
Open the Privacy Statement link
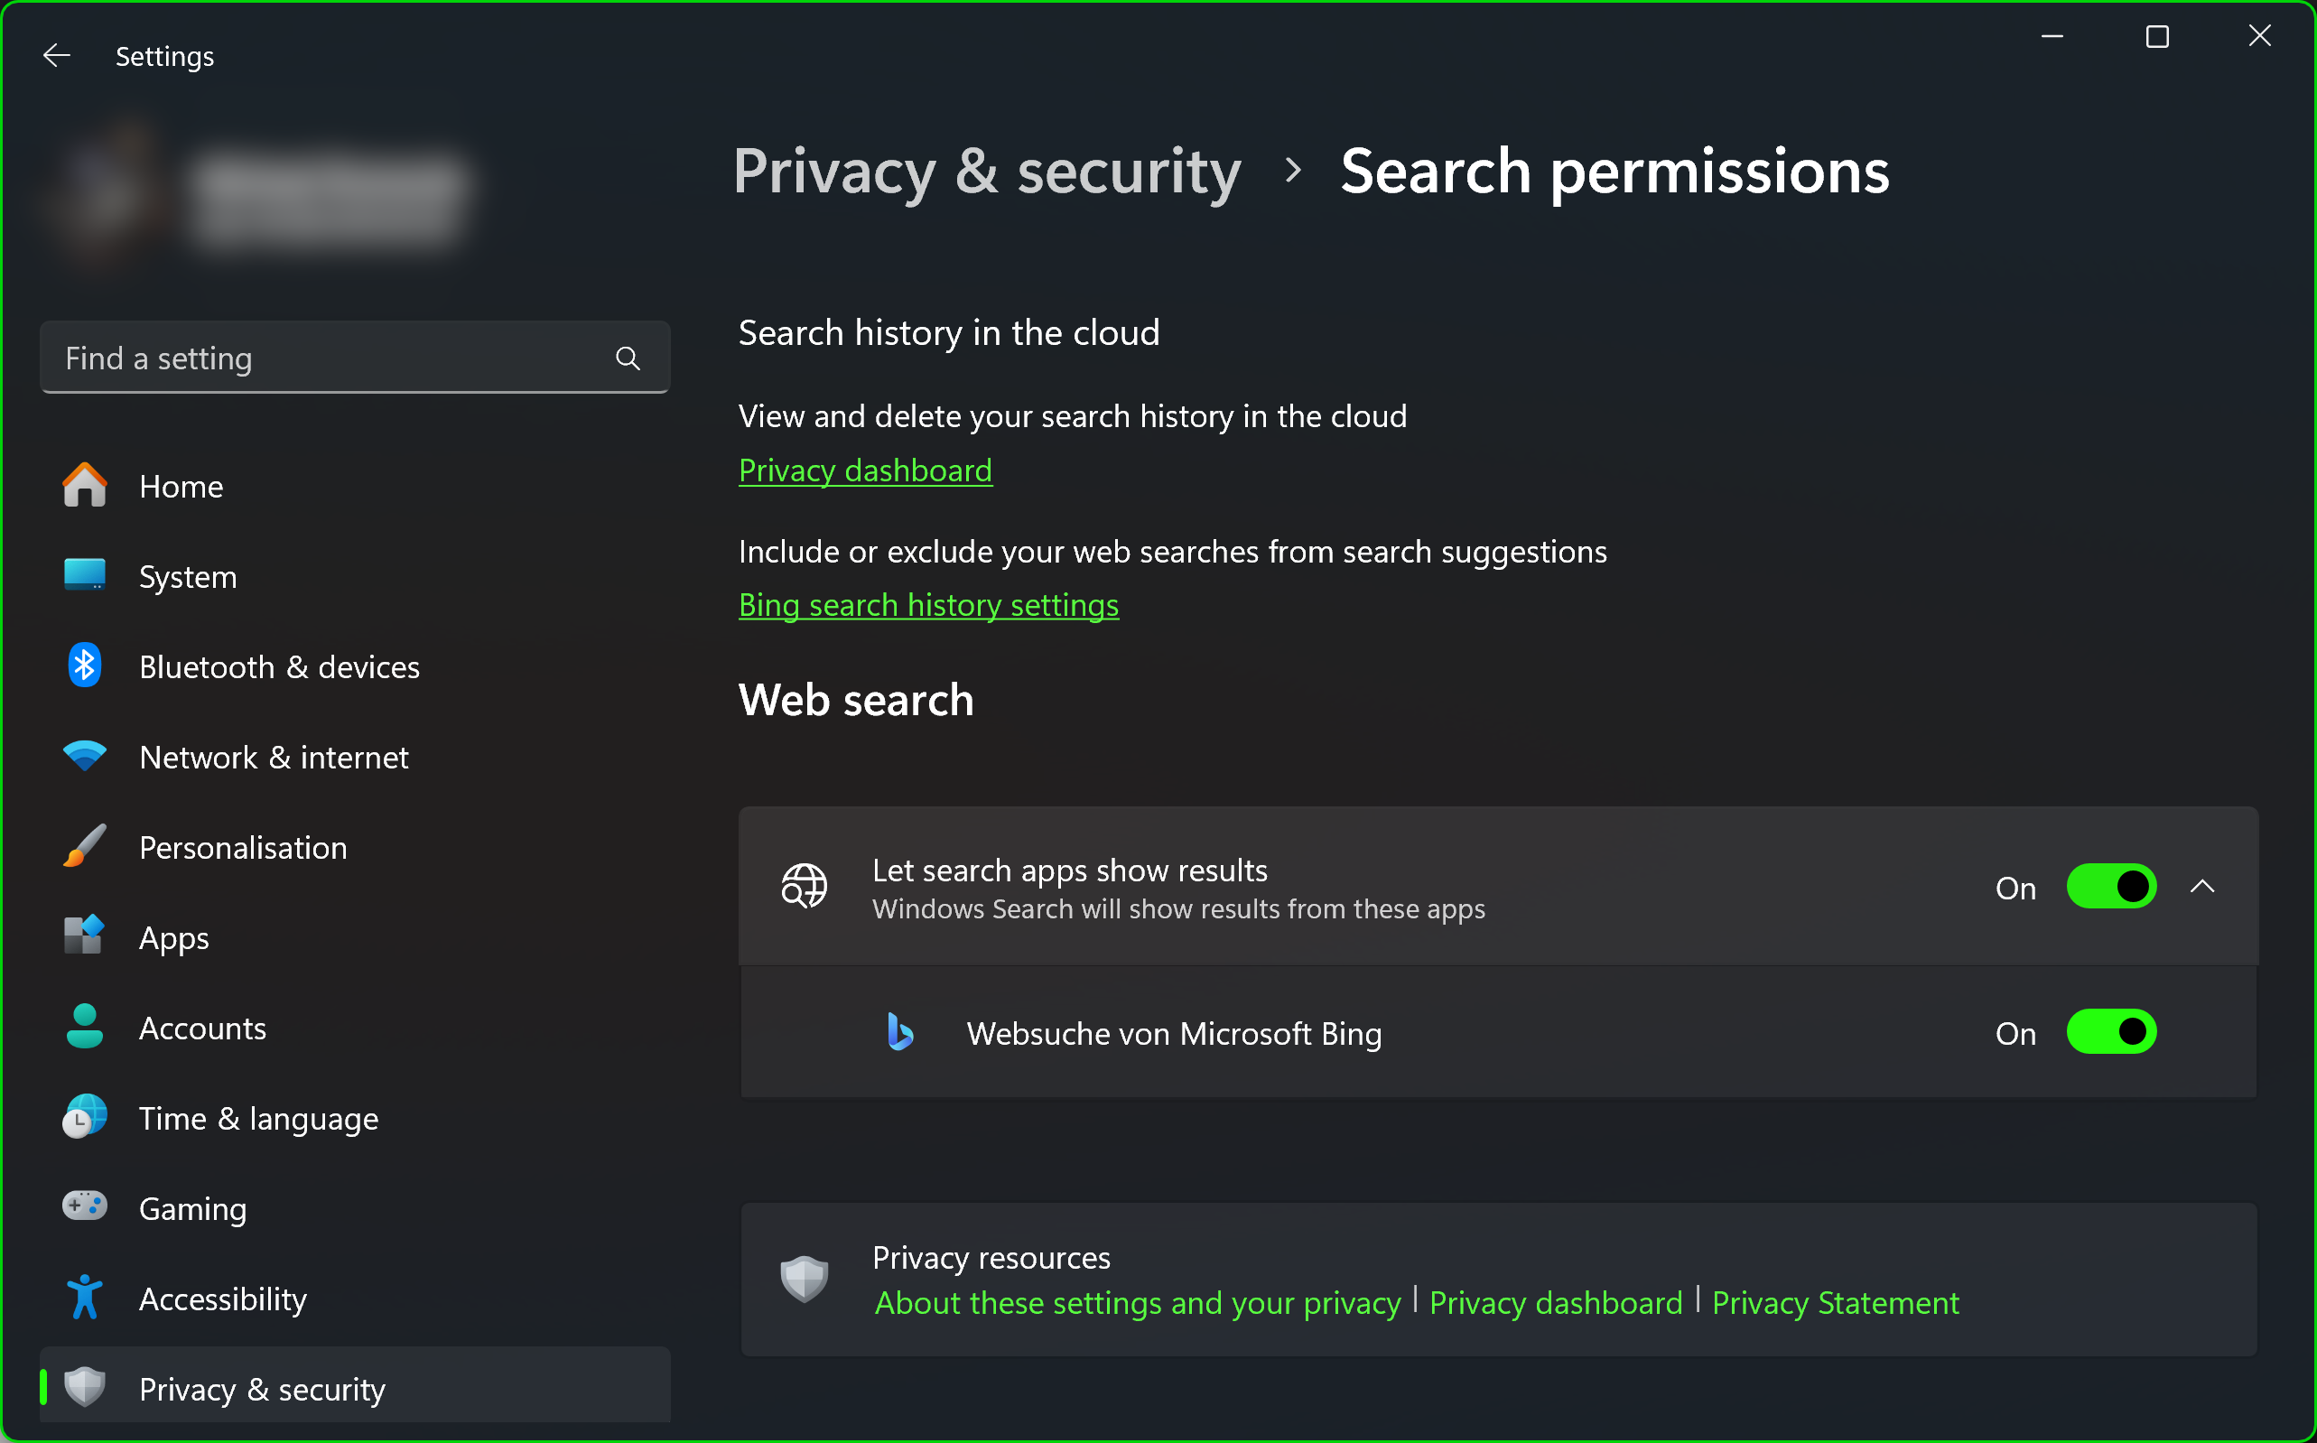click(x=1834, y=1303)
